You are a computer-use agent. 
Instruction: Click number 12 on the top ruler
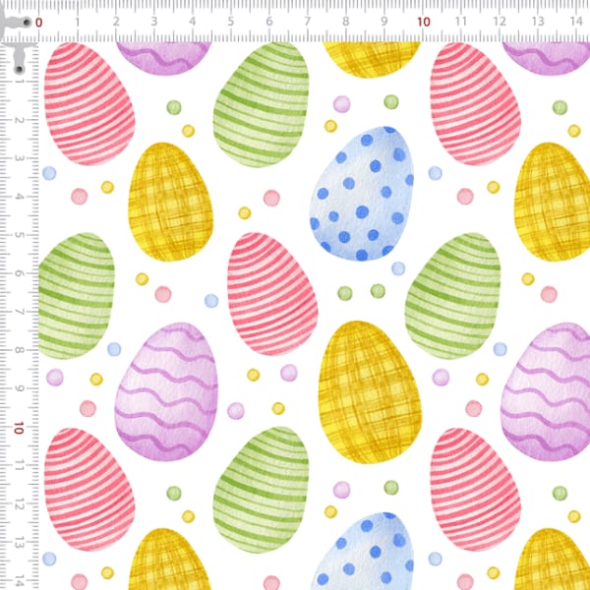[500, 22]
